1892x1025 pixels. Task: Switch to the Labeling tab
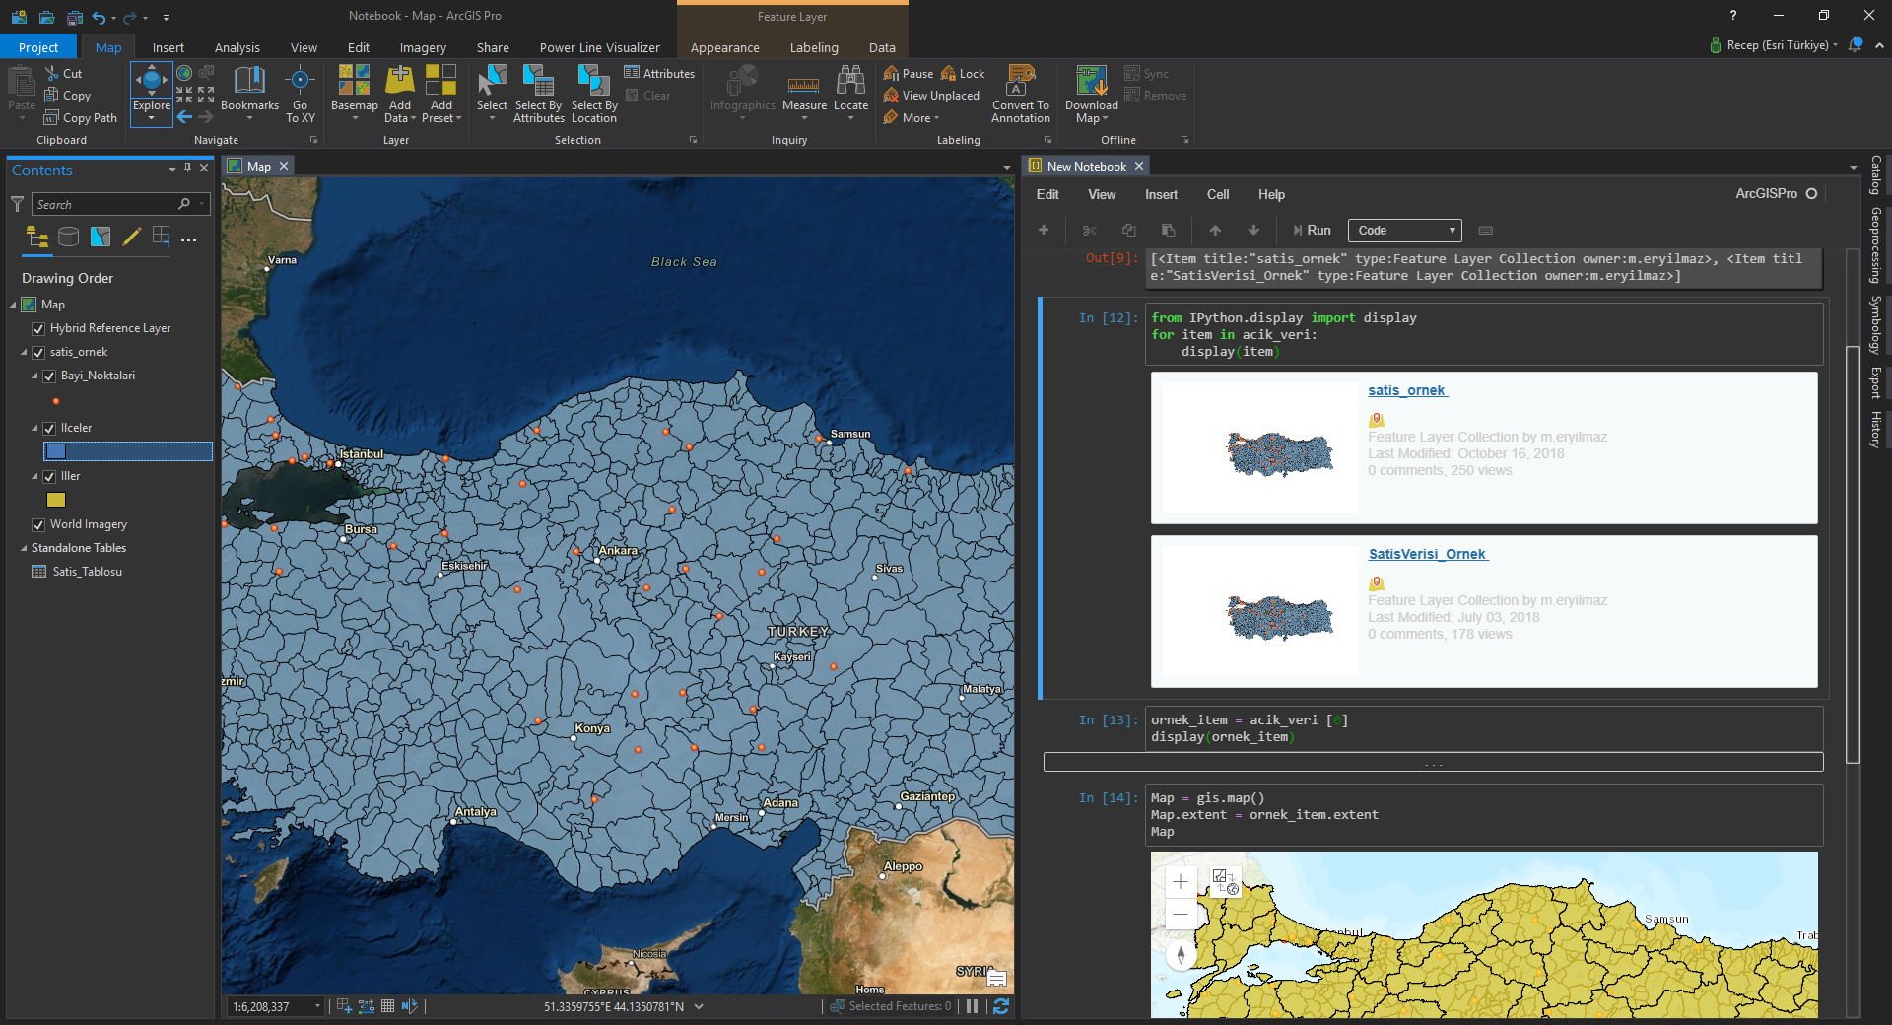pyautogui.click(x=814, y=47)
